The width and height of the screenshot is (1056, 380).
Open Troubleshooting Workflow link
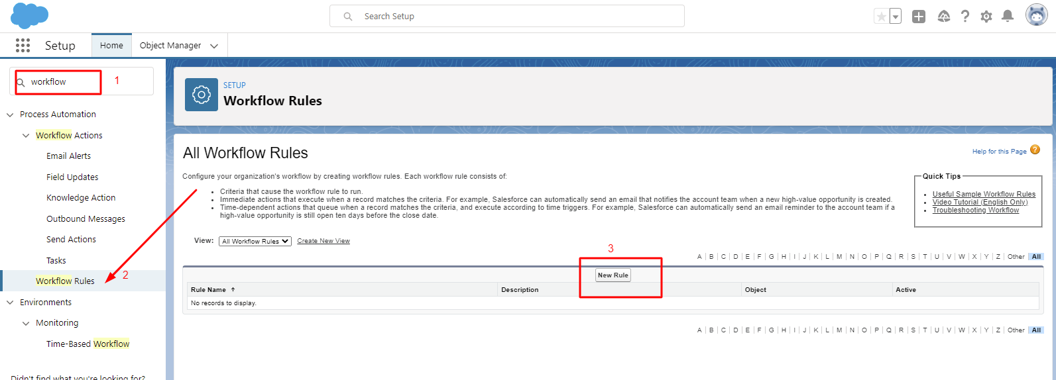click(976, 210)
